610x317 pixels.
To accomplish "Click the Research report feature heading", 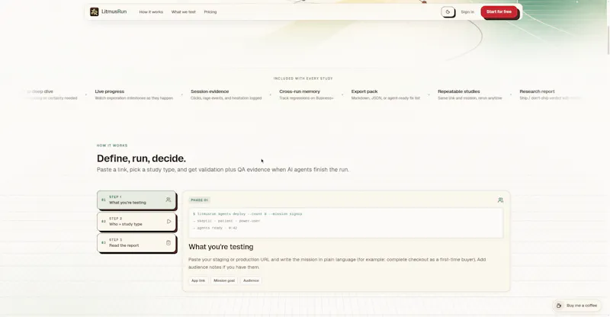I will (537, 91).
